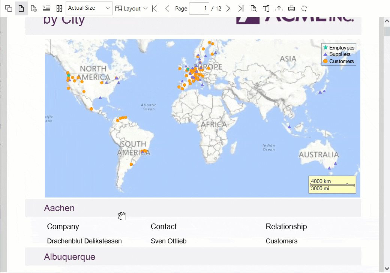Screen dimensions: 390x273
Task: Jump to the first page
Action: tap(155, 8)
